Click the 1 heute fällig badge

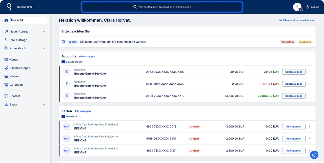coord(305,42)
